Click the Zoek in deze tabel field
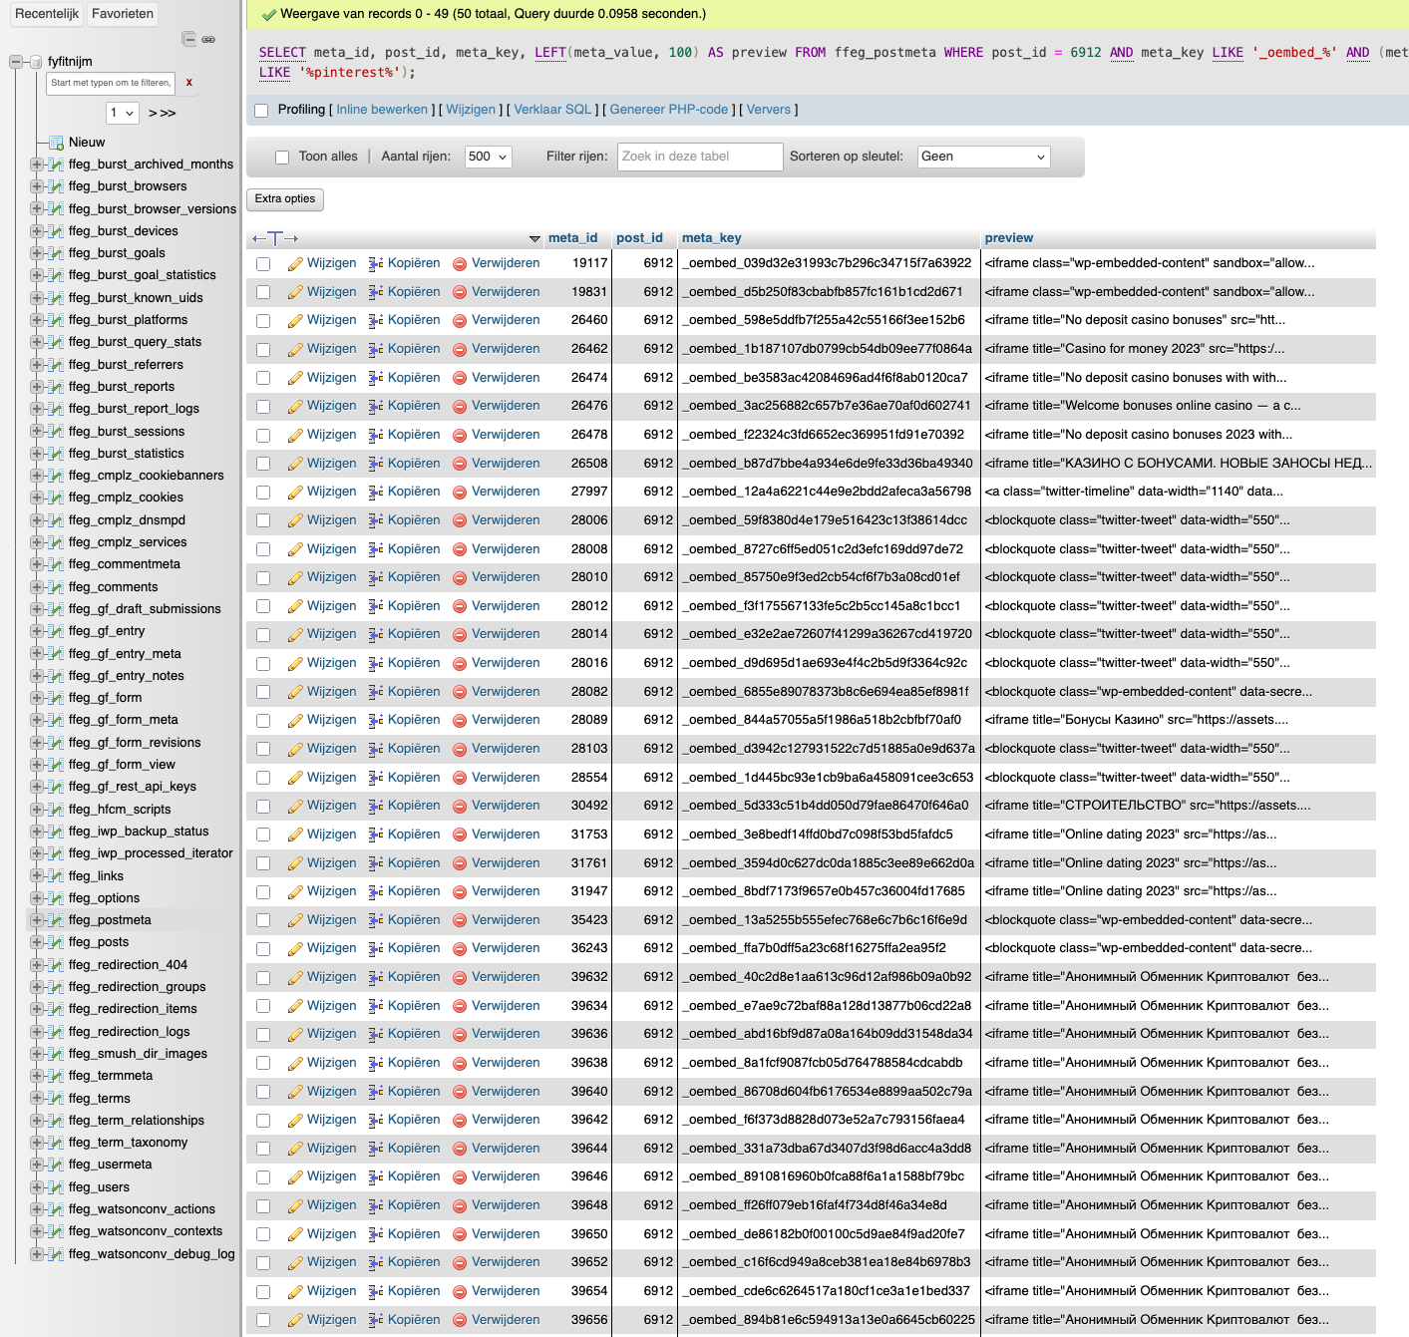Image resolution: width=1409 pixels, height=1337 pixels. tap(700, 157)
